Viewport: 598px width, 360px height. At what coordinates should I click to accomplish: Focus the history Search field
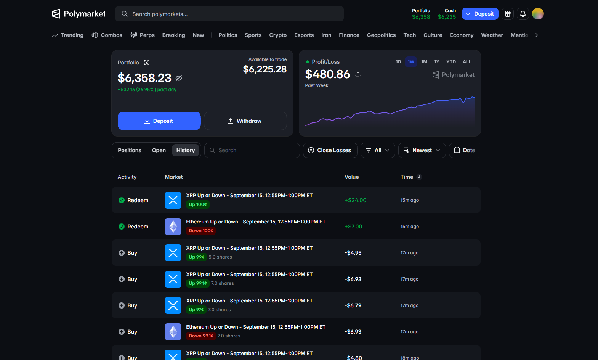tap(252, 150)
